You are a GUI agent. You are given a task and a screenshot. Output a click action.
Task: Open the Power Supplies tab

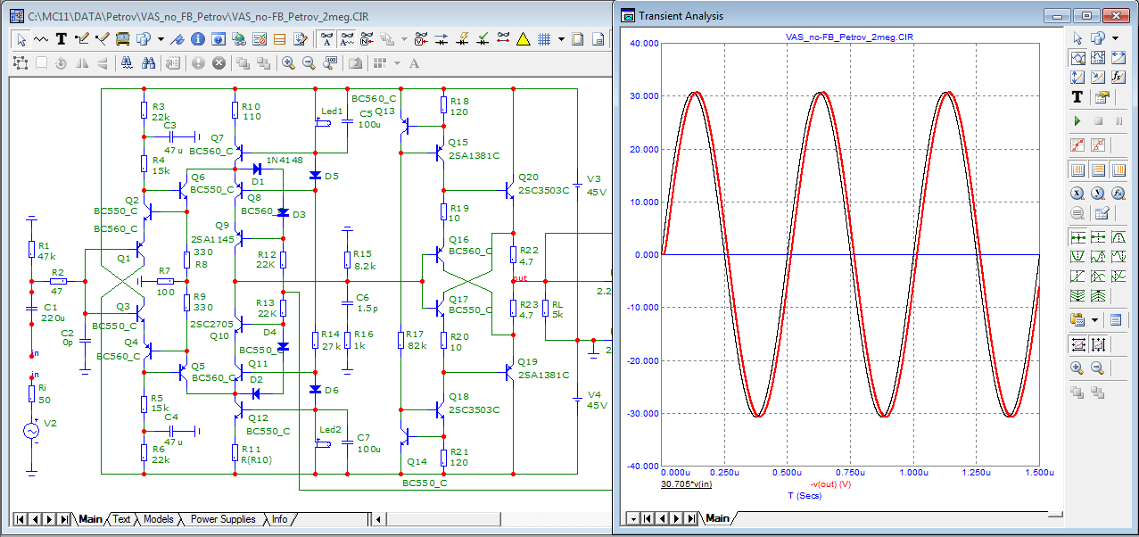click(223, 519)
